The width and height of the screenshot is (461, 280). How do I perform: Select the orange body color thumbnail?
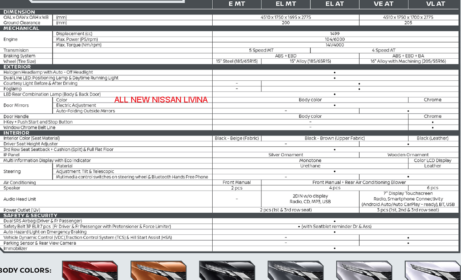[158, 271]
